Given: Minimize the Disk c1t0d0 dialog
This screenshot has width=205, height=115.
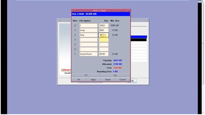Looking at the screenshot, I should (x=126, y=11).
